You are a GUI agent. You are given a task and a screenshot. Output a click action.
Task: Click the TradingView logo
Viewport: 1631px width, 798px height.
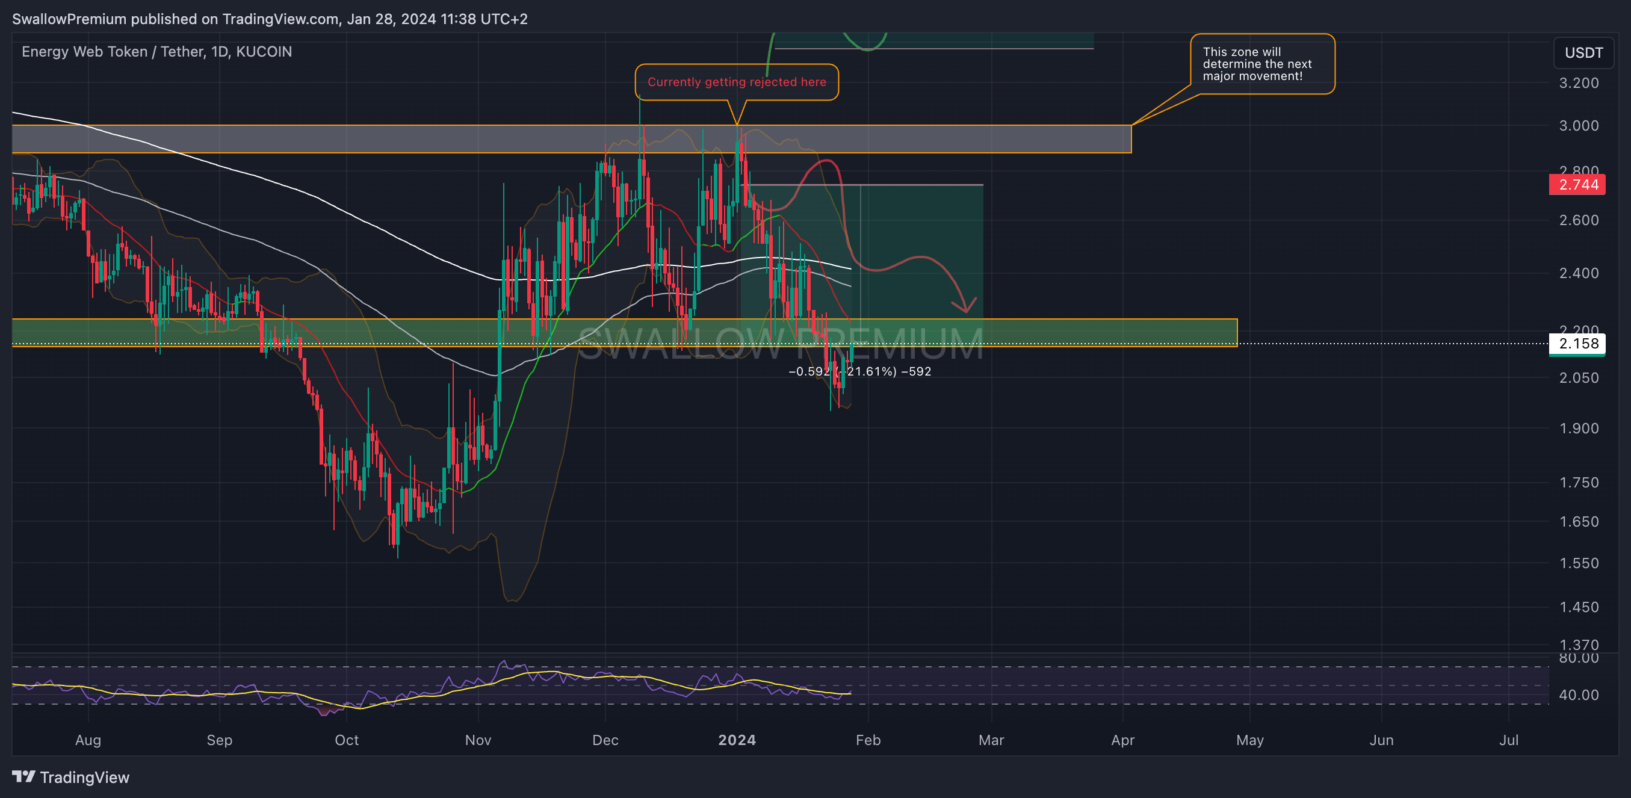point(23,776)
